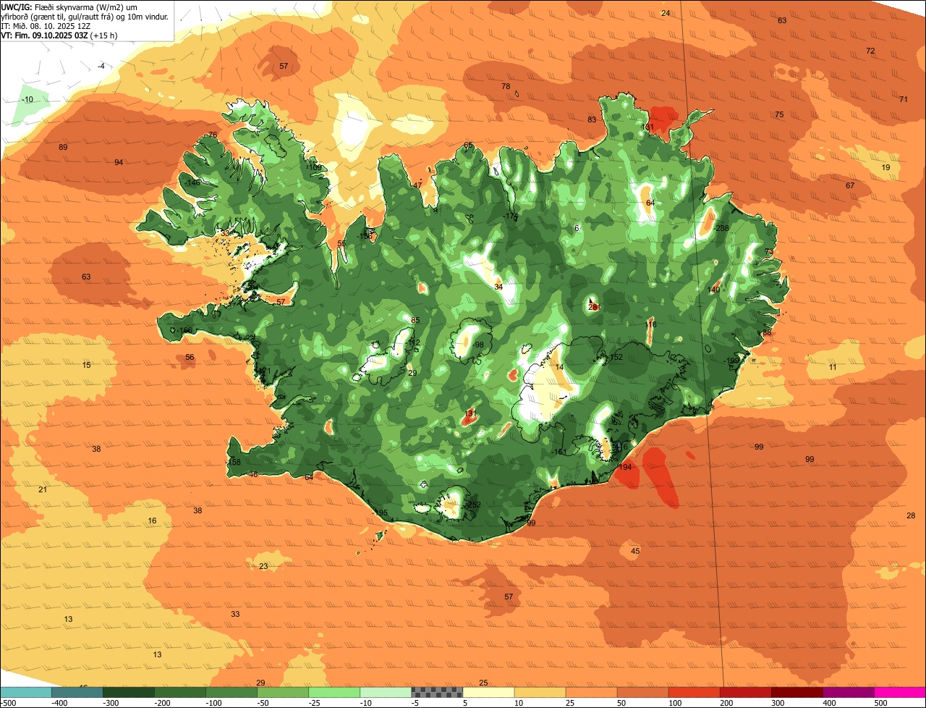This screenshot has height=708, width=926.
Task: Click the map value '21' in the southwest sea
Action: click(x=43, y=490)
